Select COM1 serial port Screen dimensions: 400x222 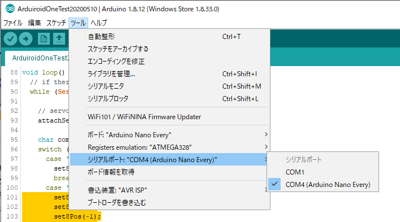[322, 172]
